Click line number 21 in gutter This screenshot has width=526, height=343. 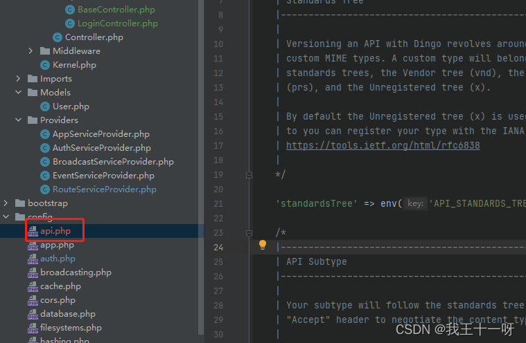[218, 204]
